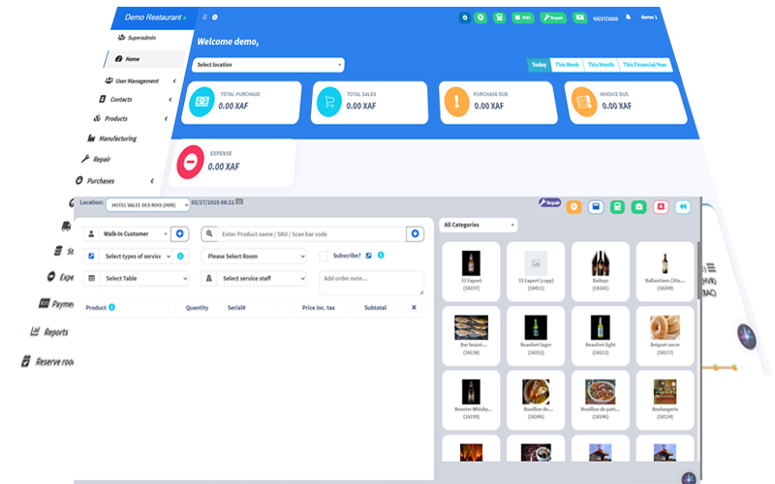Click the green POS button in top bar
This screenshot has height=484, width=775.
pyautogui.click(x=524, y=17)
